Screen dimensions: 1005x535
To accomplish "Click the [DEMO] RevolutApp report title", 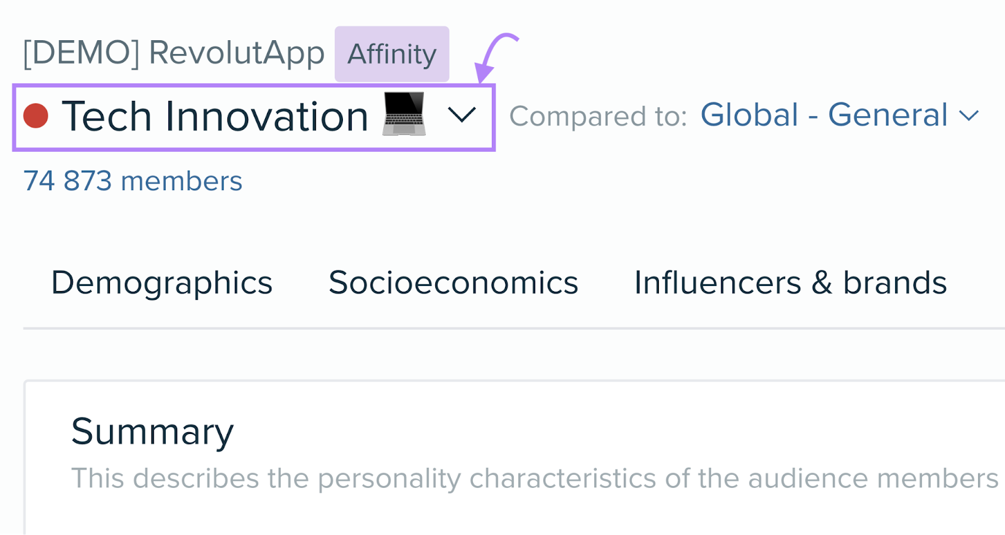I will click(174, 52).
